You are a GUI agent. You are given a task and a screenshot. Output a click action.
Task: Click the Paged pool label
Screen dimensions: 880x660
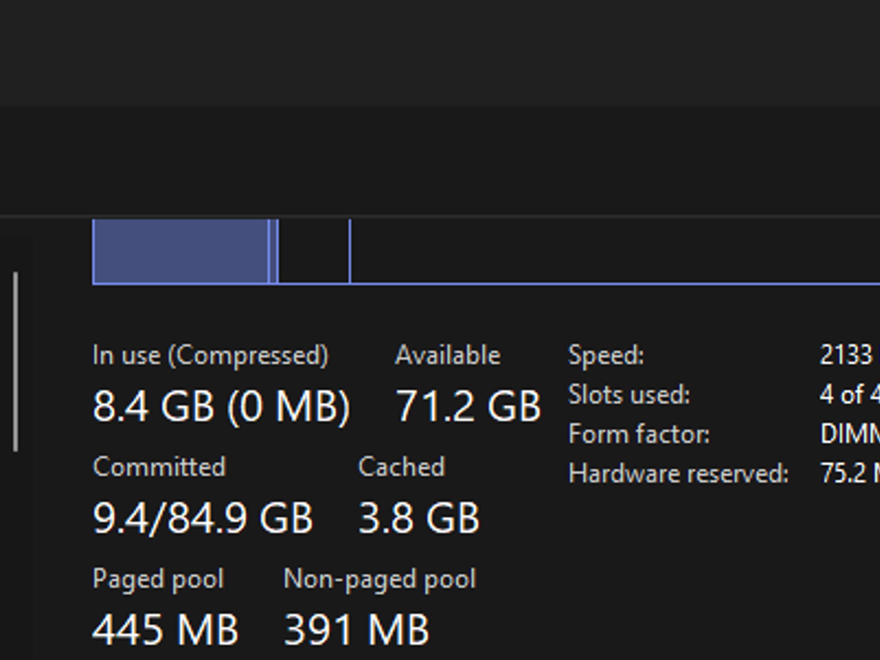[x=158, y=579]
